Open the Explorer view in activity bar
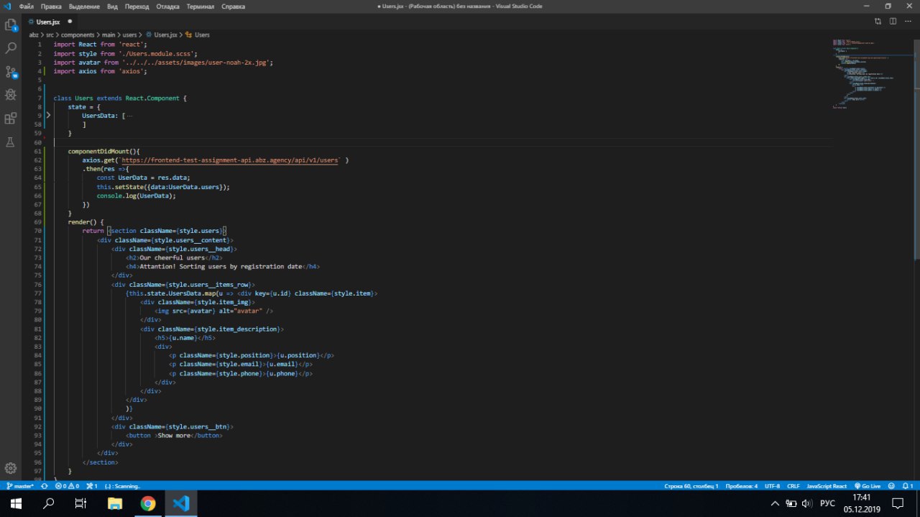 11,25
